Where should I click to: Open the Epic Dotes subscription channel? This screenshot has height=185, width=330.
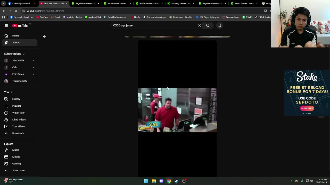click(20, 74)
